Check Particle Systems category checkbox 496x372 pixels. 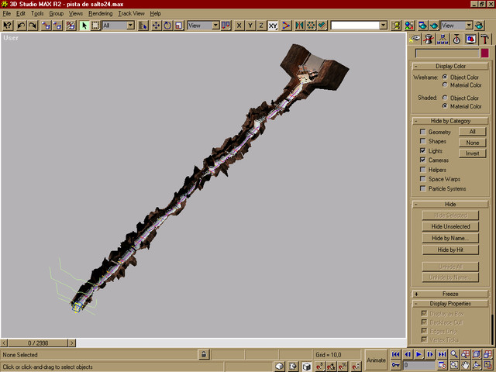coord(422,188)
